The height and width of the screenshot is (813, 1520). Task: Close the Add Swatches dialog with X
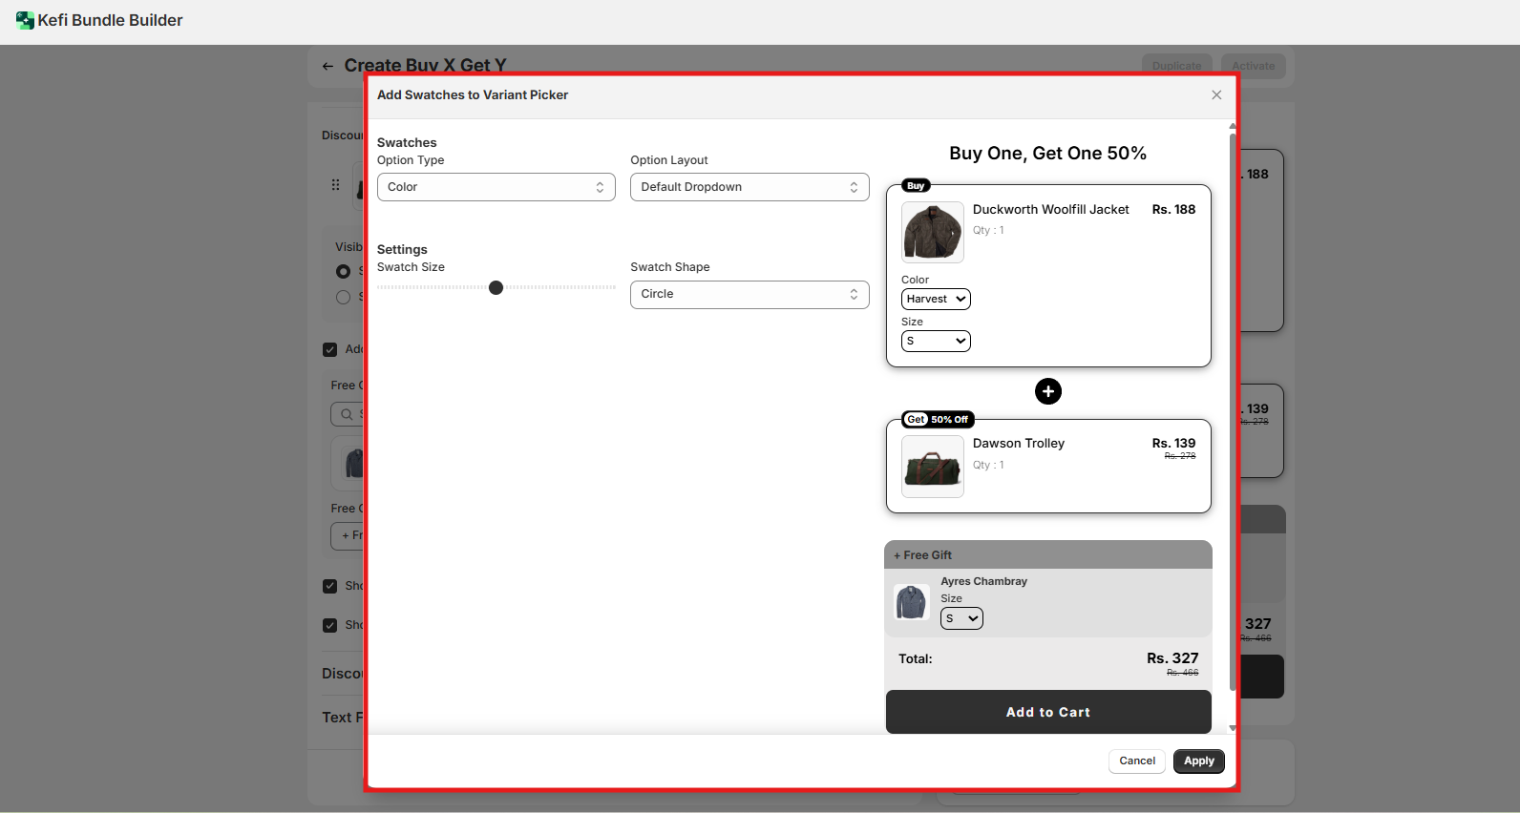tap(1216, 94)
